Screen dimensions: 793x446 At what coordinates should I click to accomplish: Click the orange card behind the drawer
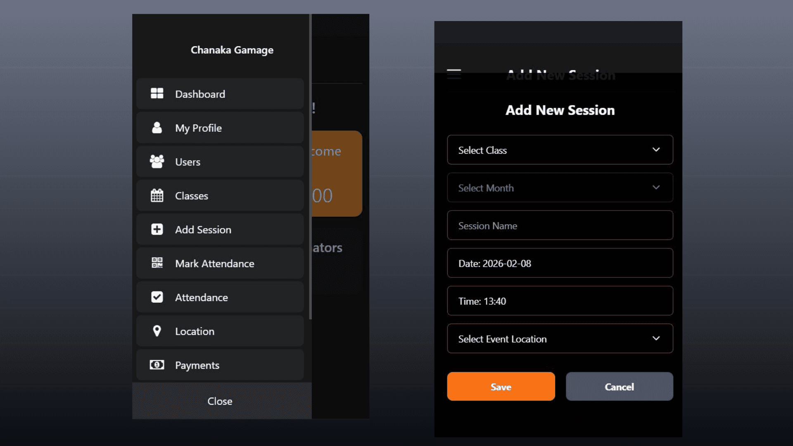(337, 173)
